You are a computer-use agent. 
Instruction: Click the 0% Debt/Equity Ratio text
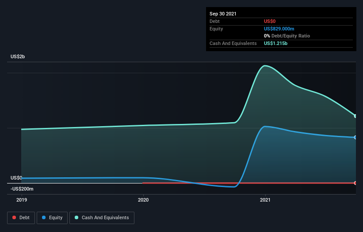pyautogui.click(x=287, y=36)
